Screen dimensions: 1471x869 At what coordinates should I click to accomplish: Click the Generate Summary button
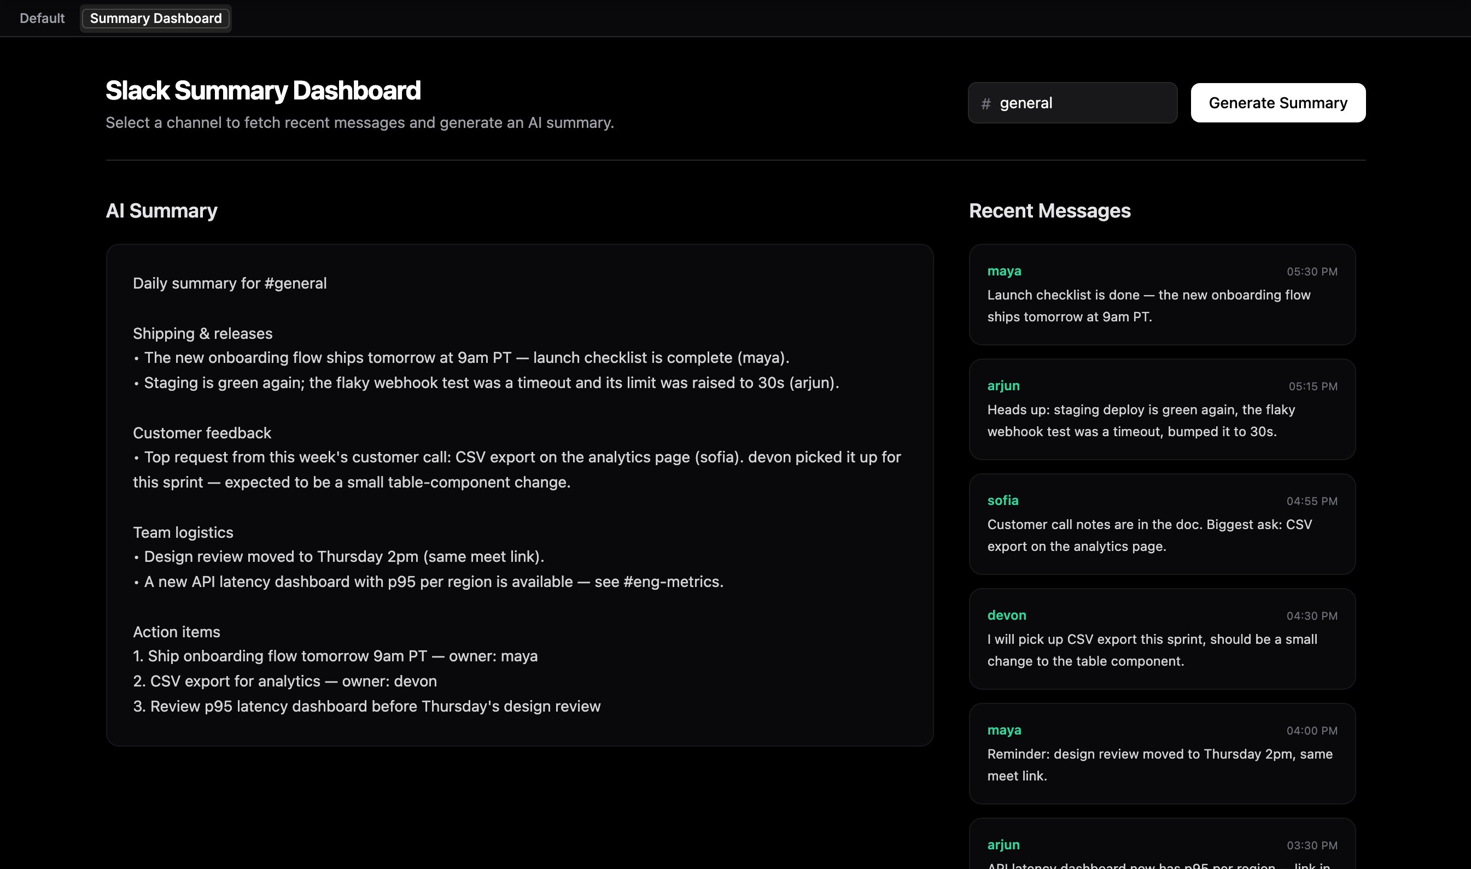1277,103
